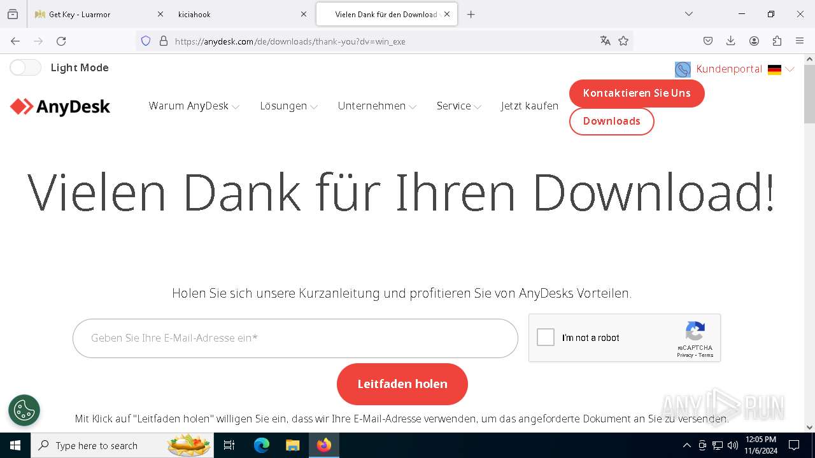815x458 pixels.
Task: Open Firefox application menu
Action: coord(800,41)
